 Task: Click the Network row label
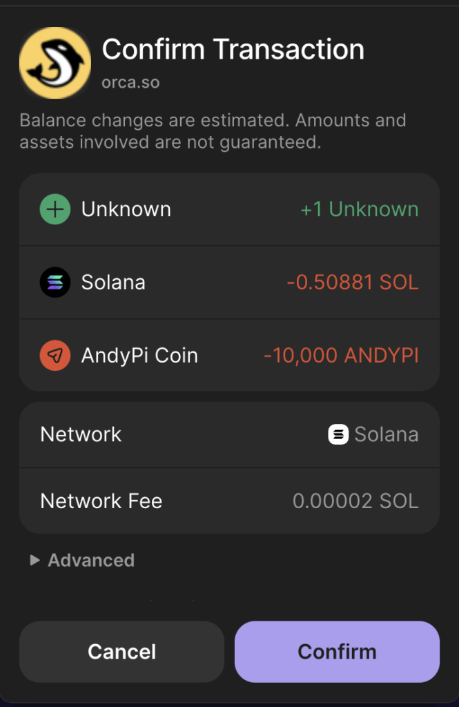81,435
